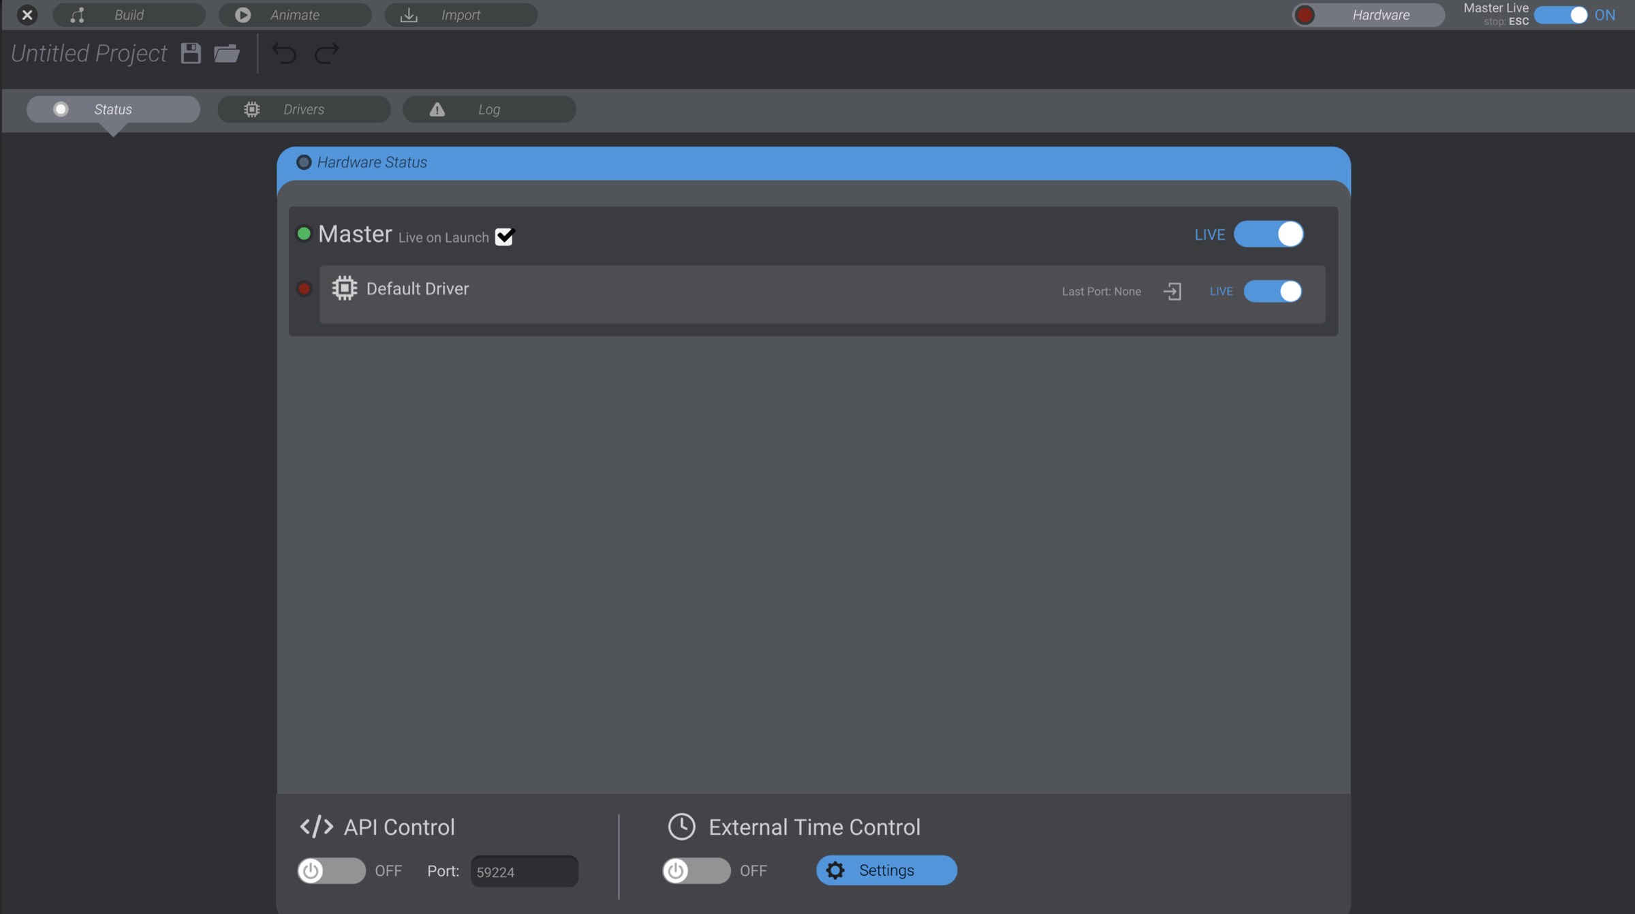Open a project with the folder icon
Viewport: 1635px width, 914px height.
point(227,53)
